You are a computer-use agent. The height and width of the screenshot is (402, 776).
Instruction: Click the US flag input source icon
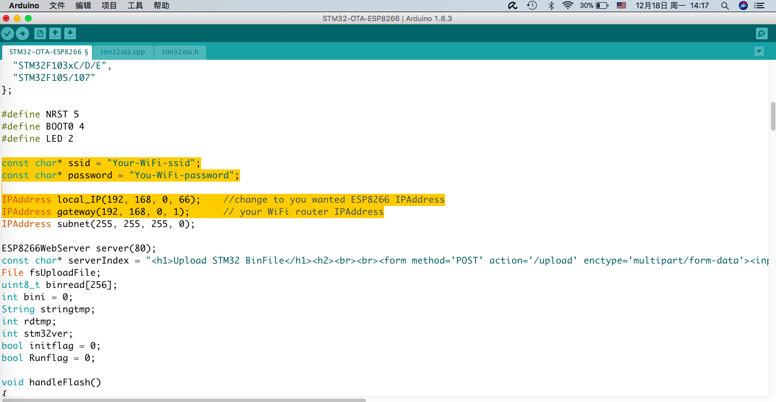621,6
